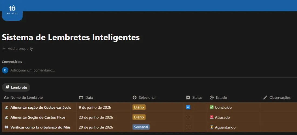
Task: Click the clock icon in Estado header
Action: pyautogui.click(x=212, y=98)
